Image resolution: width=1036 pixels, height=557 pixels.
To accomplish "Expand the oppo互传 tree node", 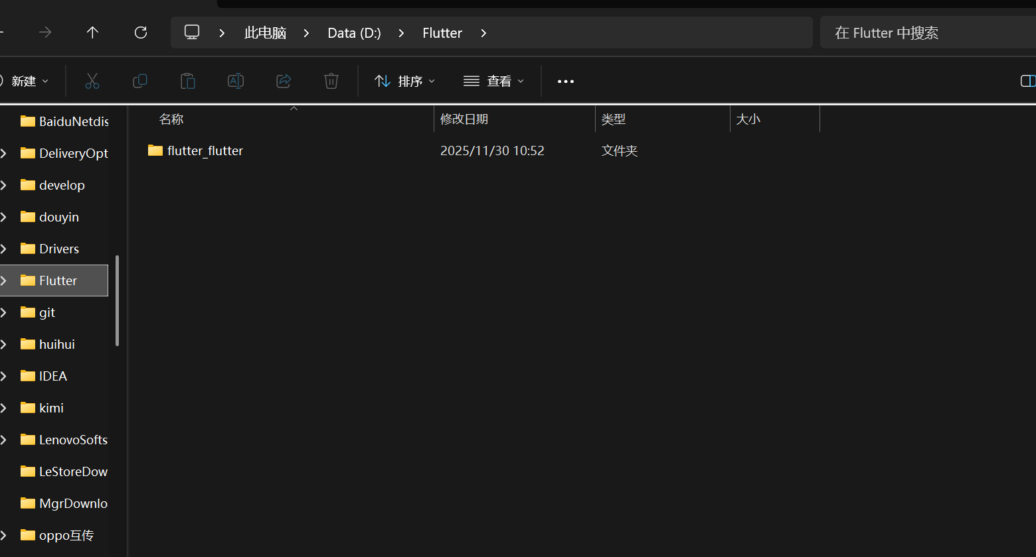I will point(3,535).
